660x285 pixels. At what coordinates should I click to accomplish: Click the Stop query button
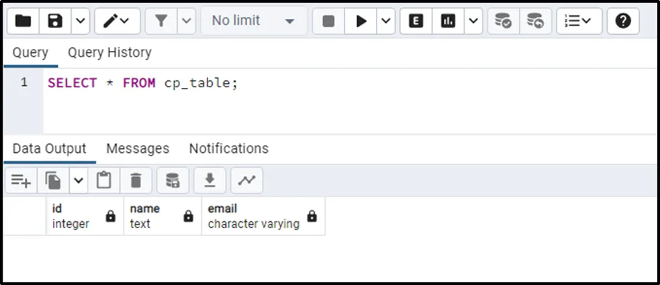pyautogui.click(x=328, y=21)
